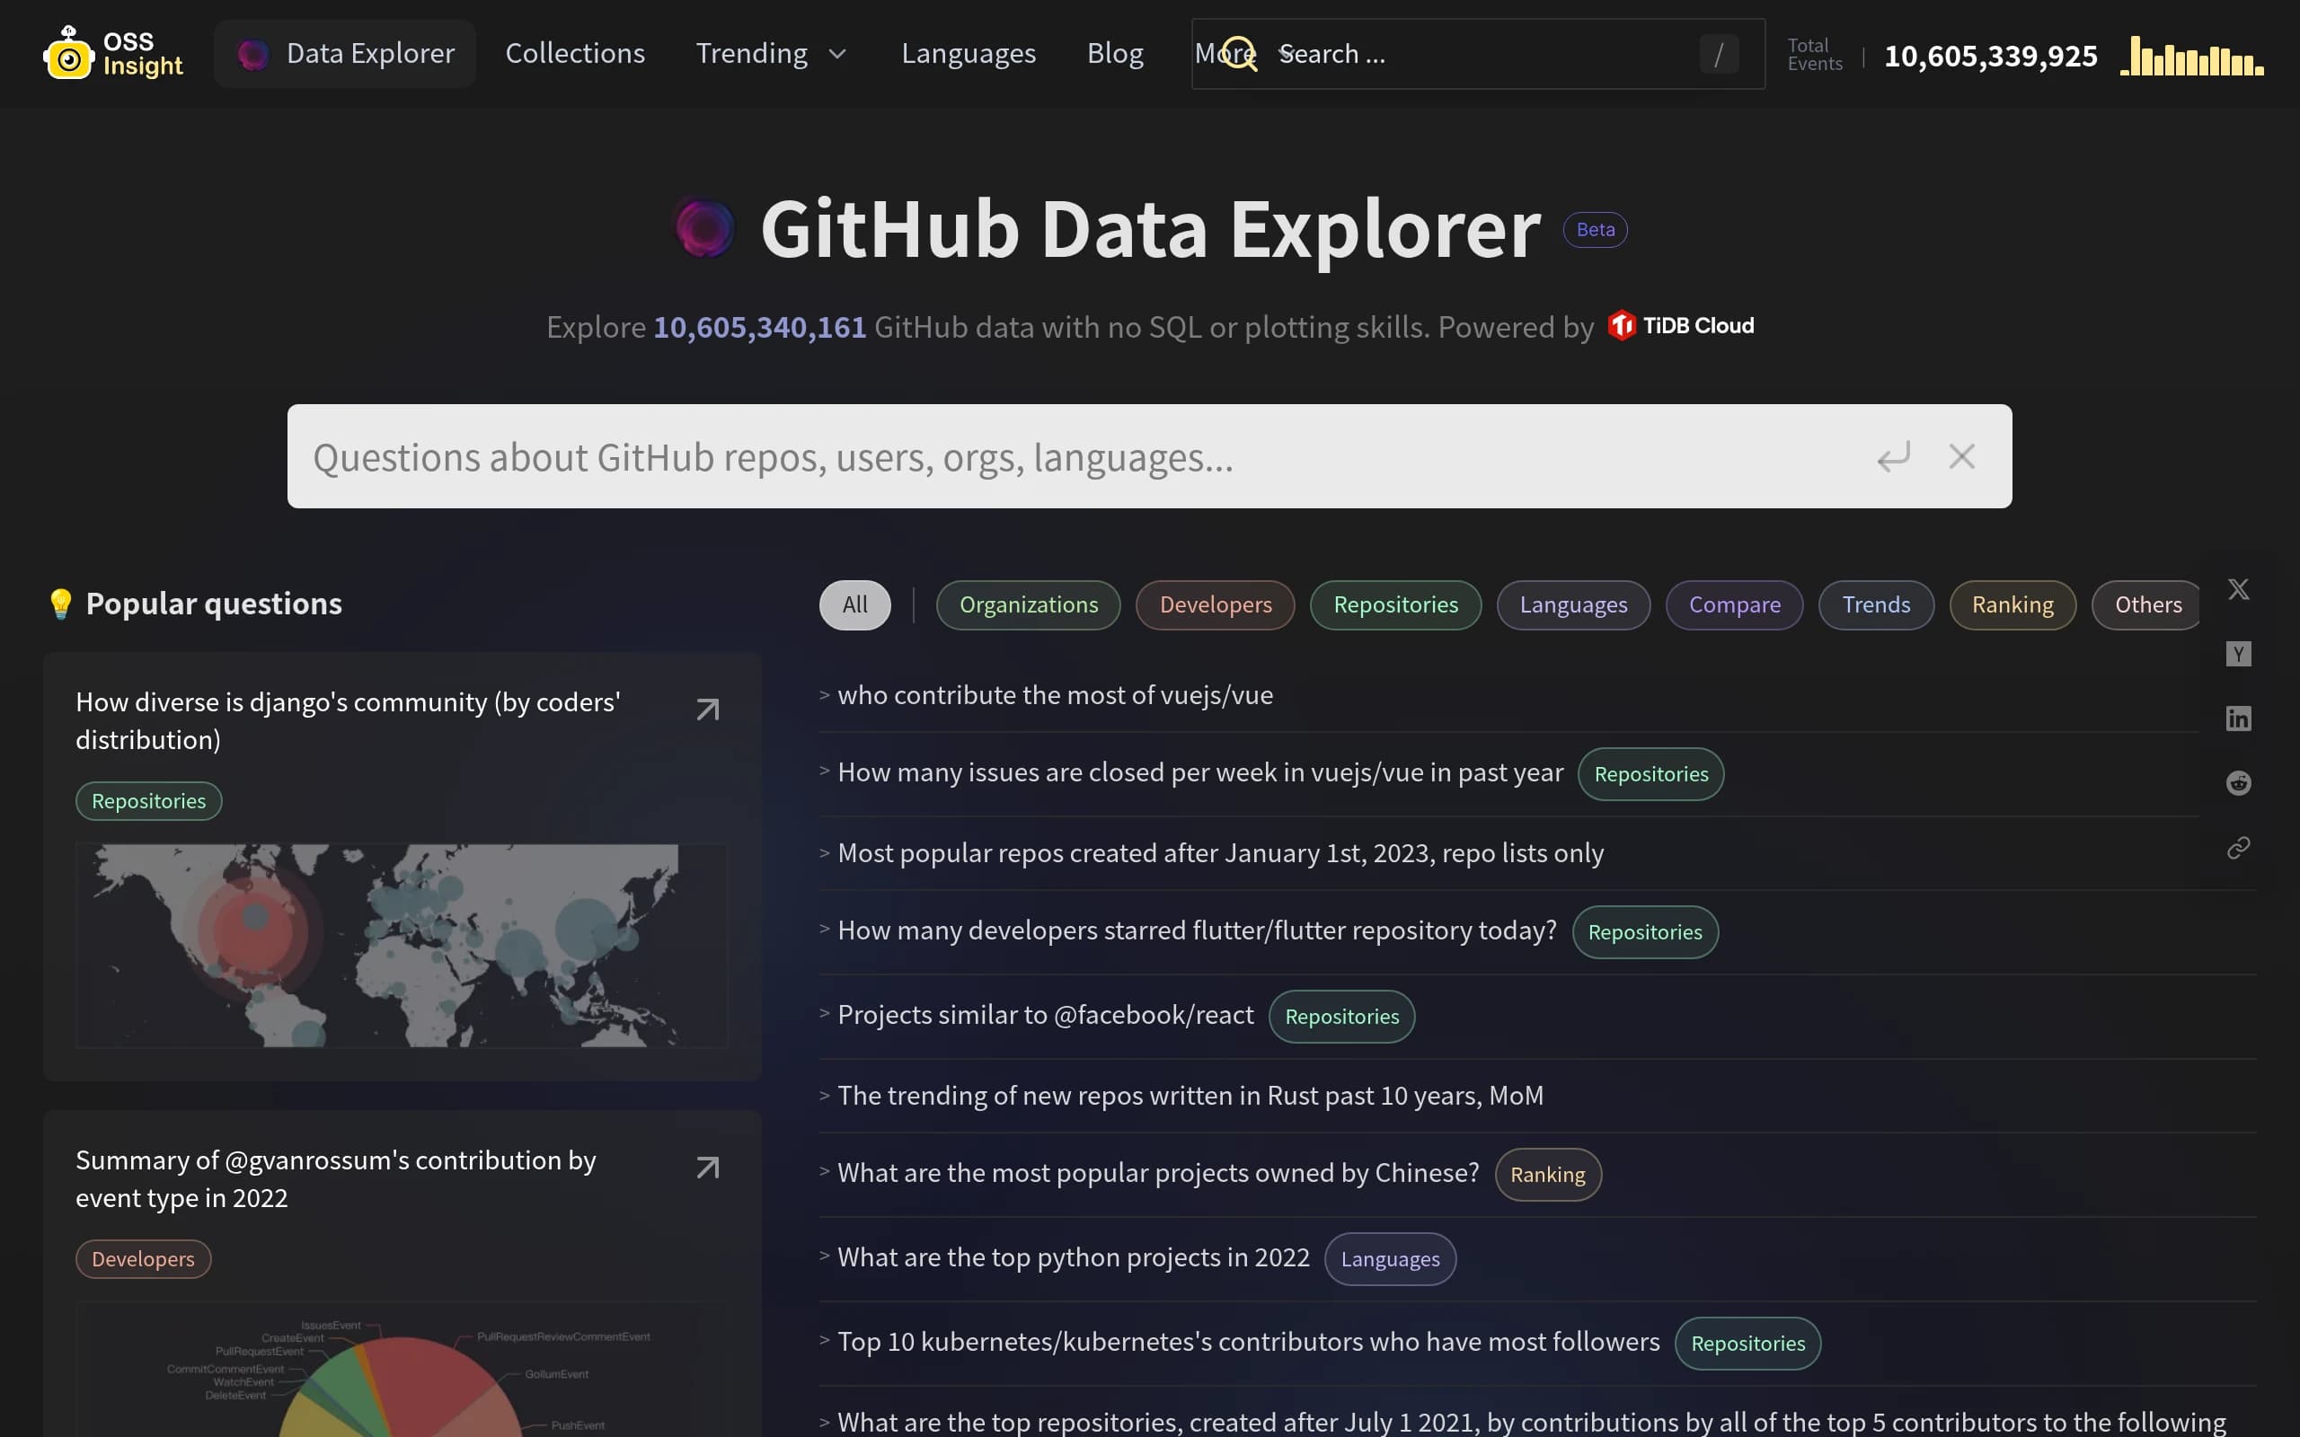Screen dimensions: 2300x1437
Task: Click Repositories tag on django card
Action: (148, 801)
